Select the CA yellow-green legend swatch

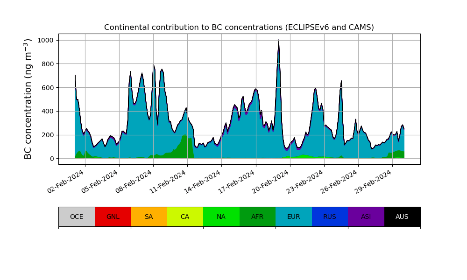[185, 217]
